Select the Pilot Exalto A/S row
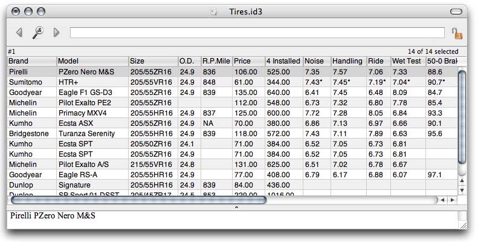This screenshot has height=242, width=478. point(232,165)
